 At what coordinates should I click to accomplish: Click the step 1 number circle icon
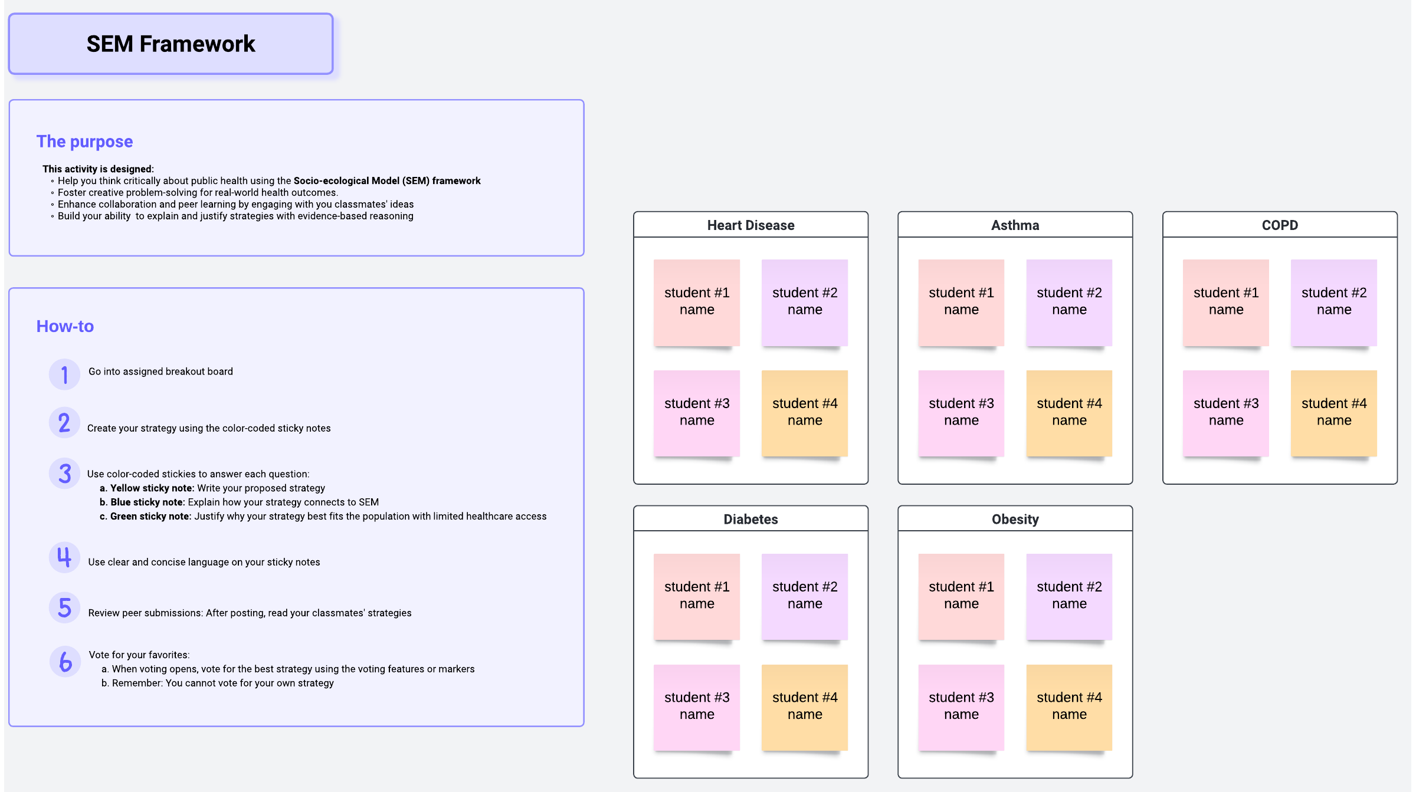coord(64,374)
